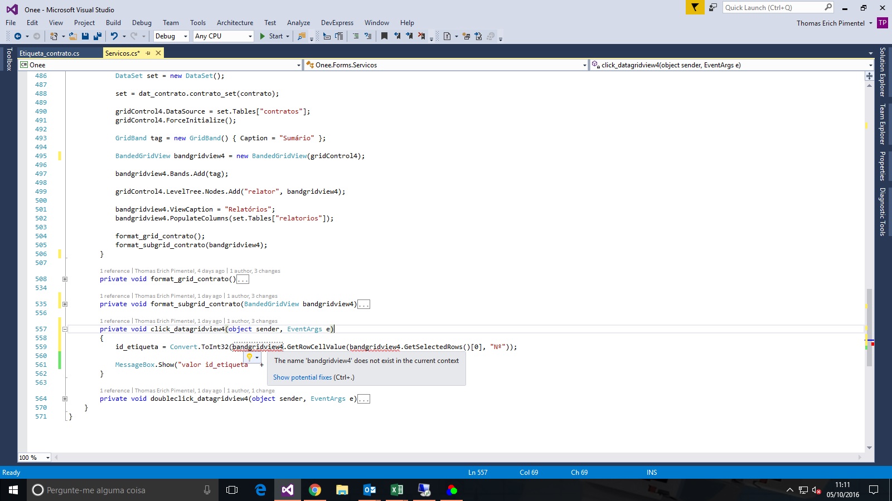Toggle a bookmark with the bookmark icon

coord(384,36)
